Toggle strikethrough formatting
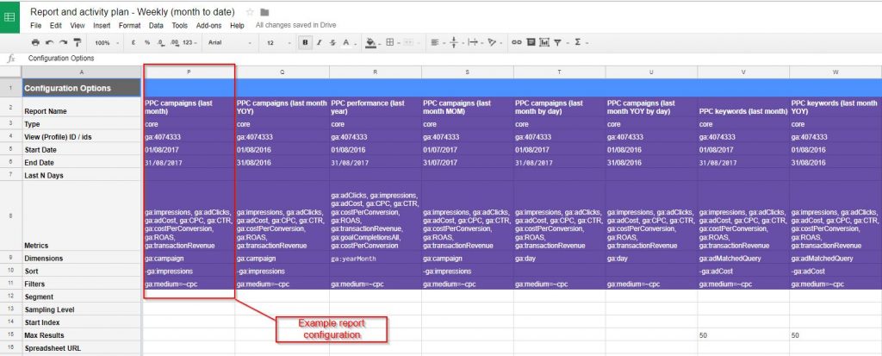The width and height of the screenshot is (882, 356). click(x=332, y=42)
